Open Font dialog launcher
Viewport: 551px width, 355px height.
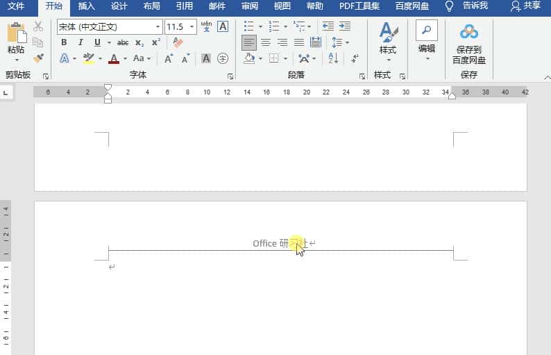point(230,76)
